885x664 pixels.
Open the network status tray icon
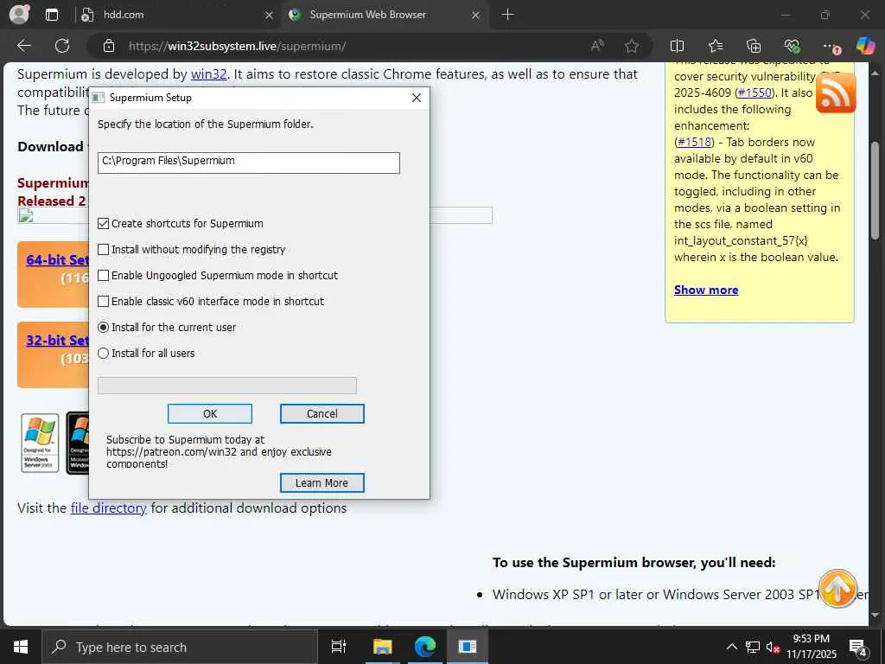(x=753, y=647)
